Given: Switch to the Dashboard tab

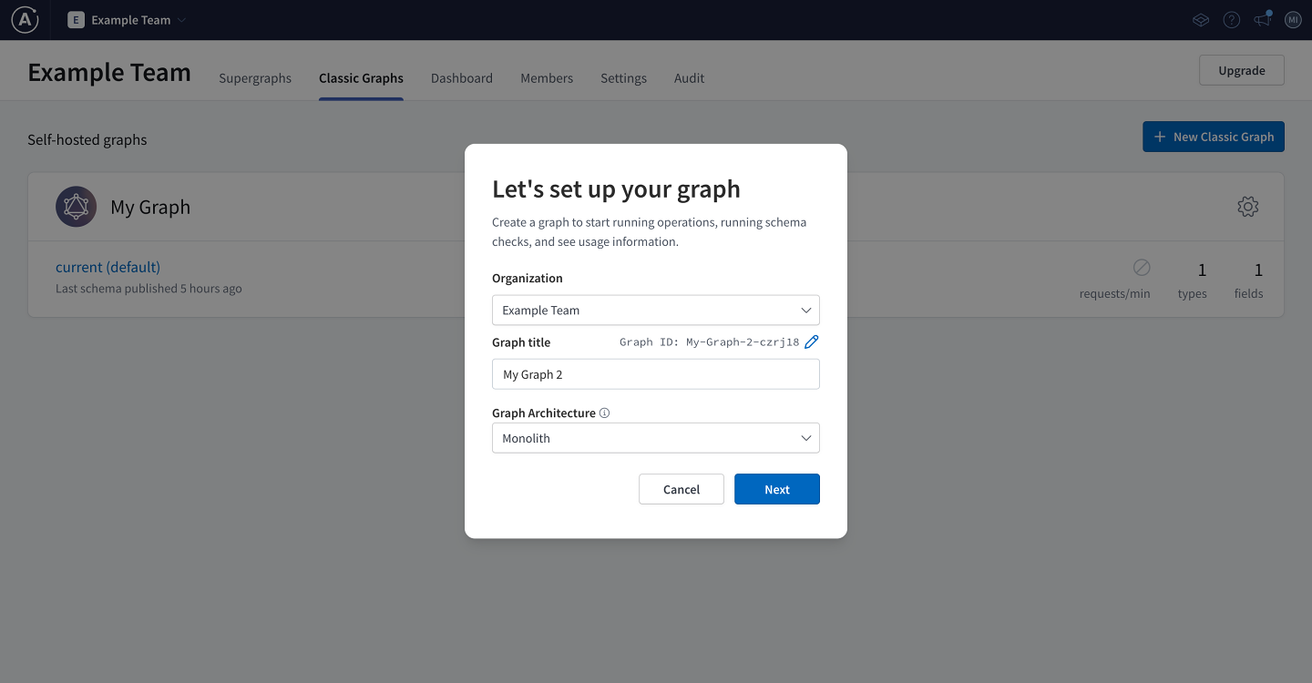Looking at the screenshot, I should (462, 78).
